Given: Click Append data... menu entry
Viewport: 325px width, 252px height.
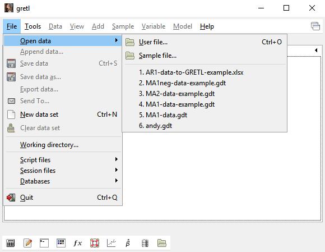Looking at the screenshot, I should pyautogui.click(x=63, y=52).
